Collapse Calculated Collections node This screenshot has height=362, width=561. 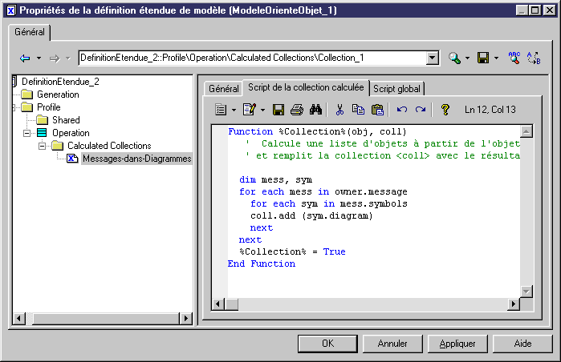click(43, 146)
